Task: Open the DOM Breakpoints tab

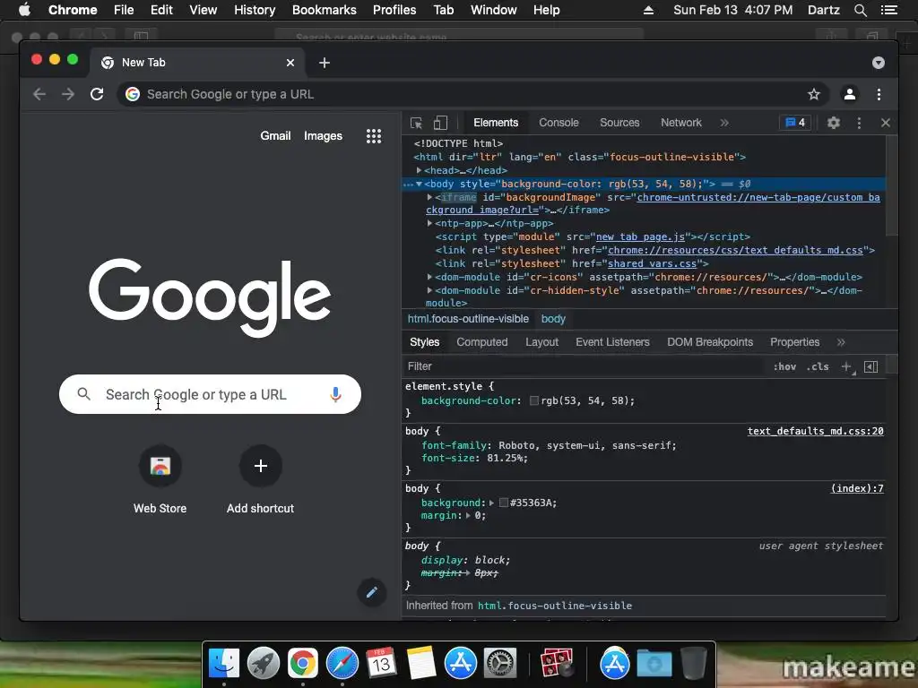Action: [710, 342]
